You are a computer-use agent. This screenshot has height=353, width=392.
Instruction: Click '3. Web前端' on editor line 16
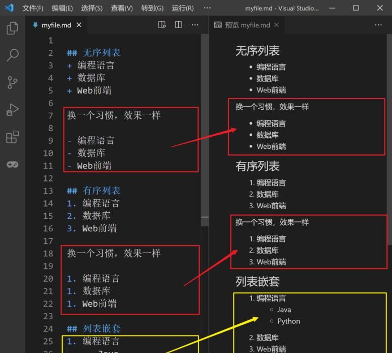[x=92, y=228]
